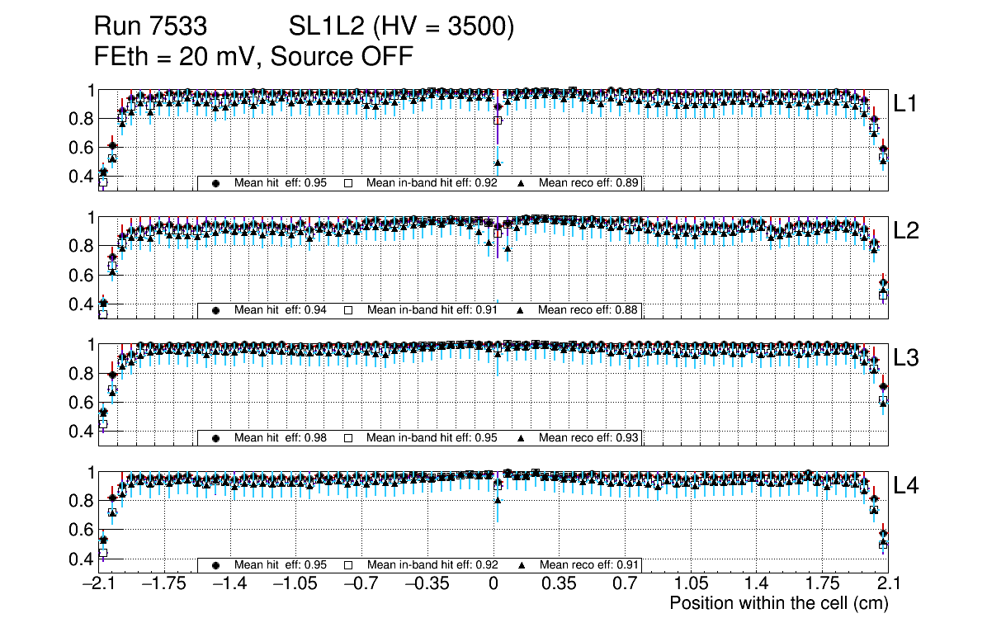Click the triangle marker beside reco eff 0.89

pos(522,183)
